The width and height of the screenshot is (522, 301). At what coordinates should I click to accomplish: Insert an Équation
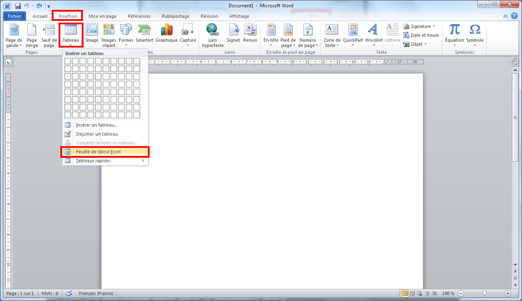(454, 35)
